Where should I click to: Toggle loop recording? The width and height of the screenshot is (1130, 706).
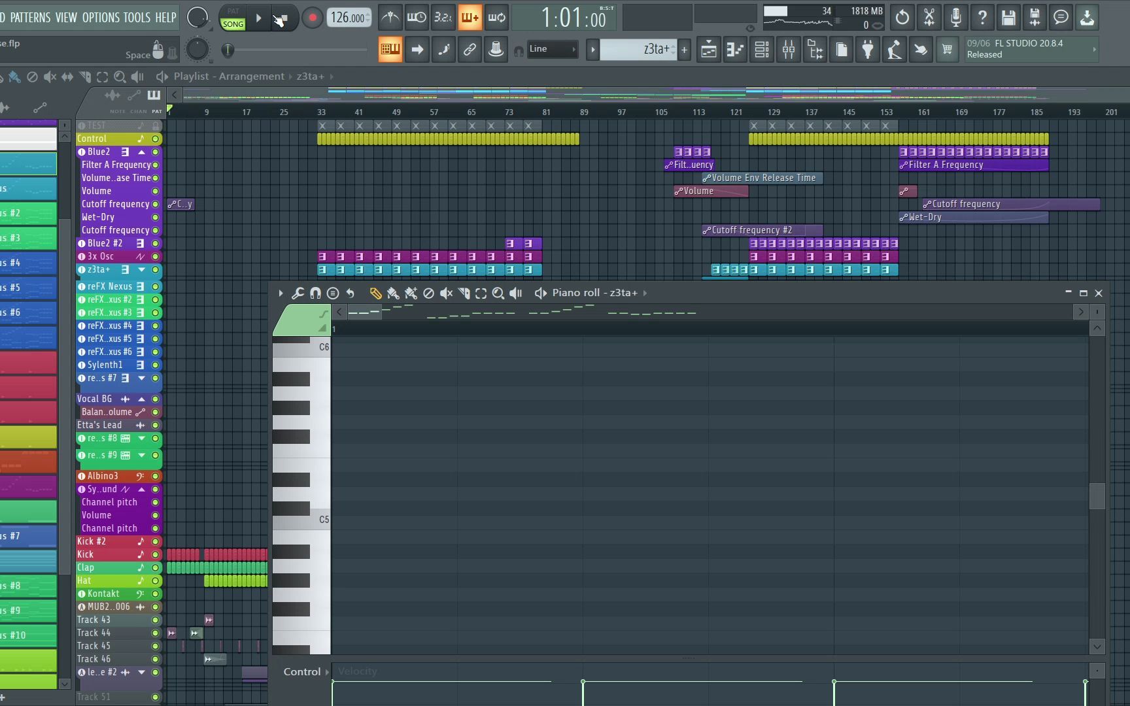point(496,18)
